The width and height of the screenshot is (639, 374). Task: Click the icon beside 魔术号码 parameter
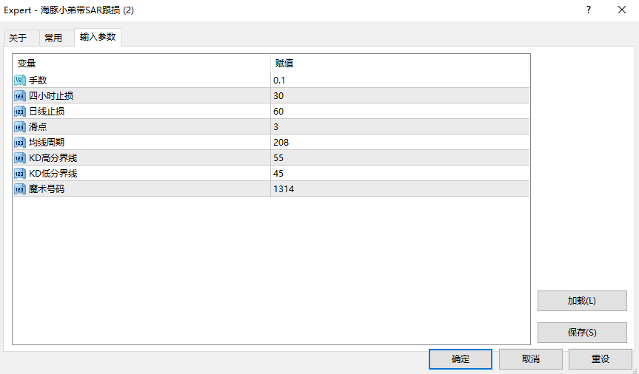tap(20, 188)
